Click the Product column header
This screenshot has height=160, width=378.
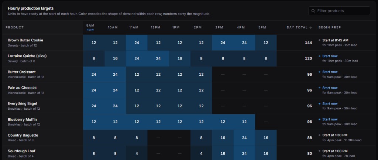coord(15,27)
